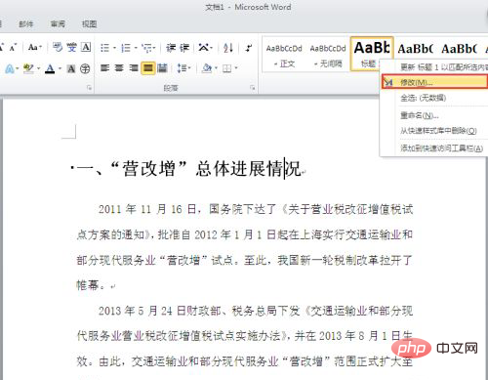Choose 重命名(N)... in the context menu
Image resolution: width=488 pixels, height=380 pixels.
434,115
